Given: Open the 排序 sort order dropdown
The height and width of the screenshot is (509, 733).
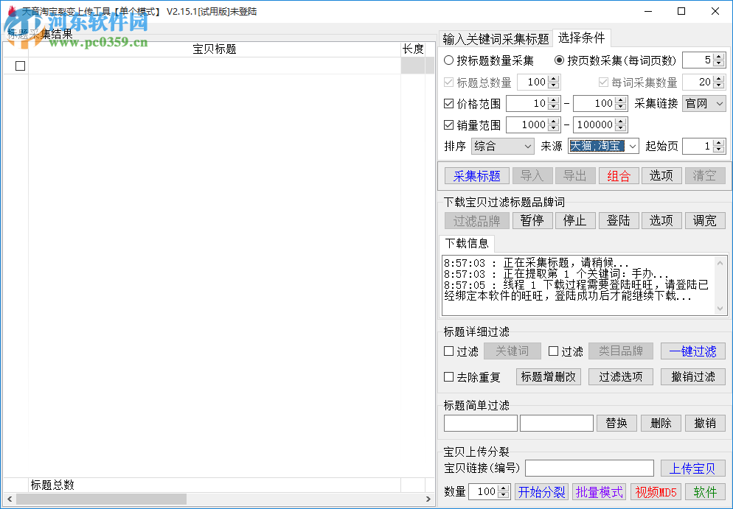Looking at the screenshot, I should 502,146.
